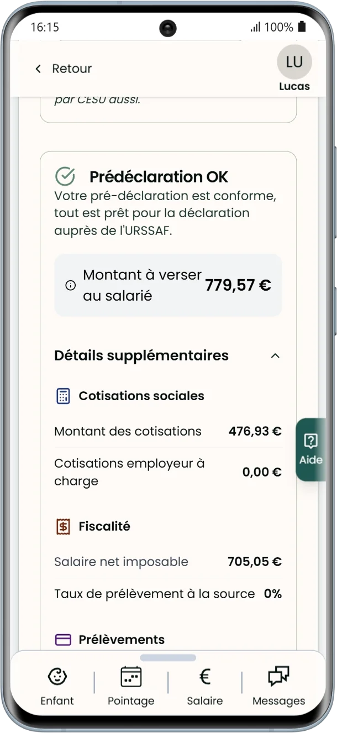
Task: Tap the info icon beside Montant à verser
Action: coord(70,286)
